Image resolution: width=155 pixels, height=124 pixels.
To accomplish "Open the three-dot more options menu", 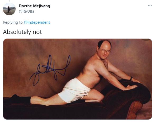I will (150, 6).
